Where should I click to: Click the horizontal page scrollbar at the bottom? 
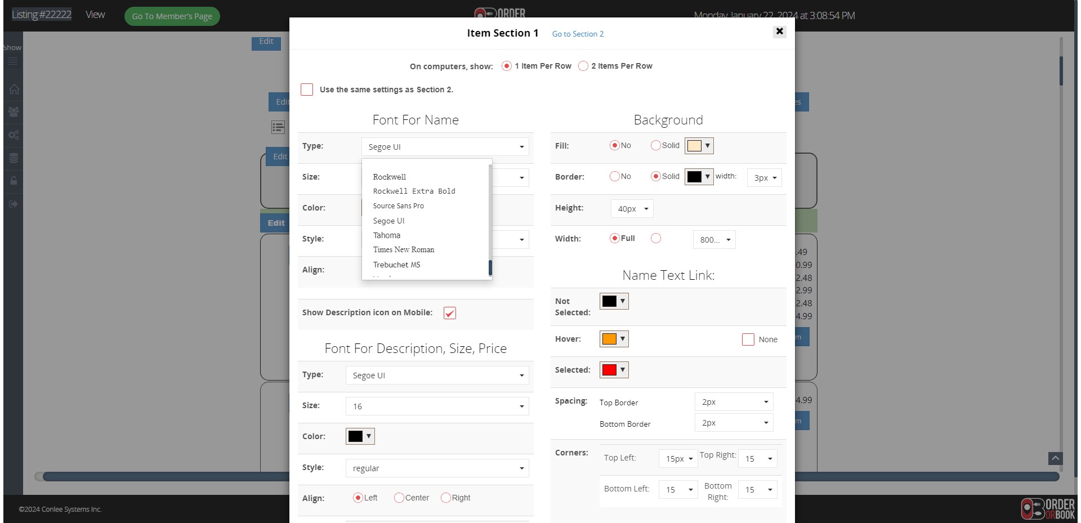551,476
